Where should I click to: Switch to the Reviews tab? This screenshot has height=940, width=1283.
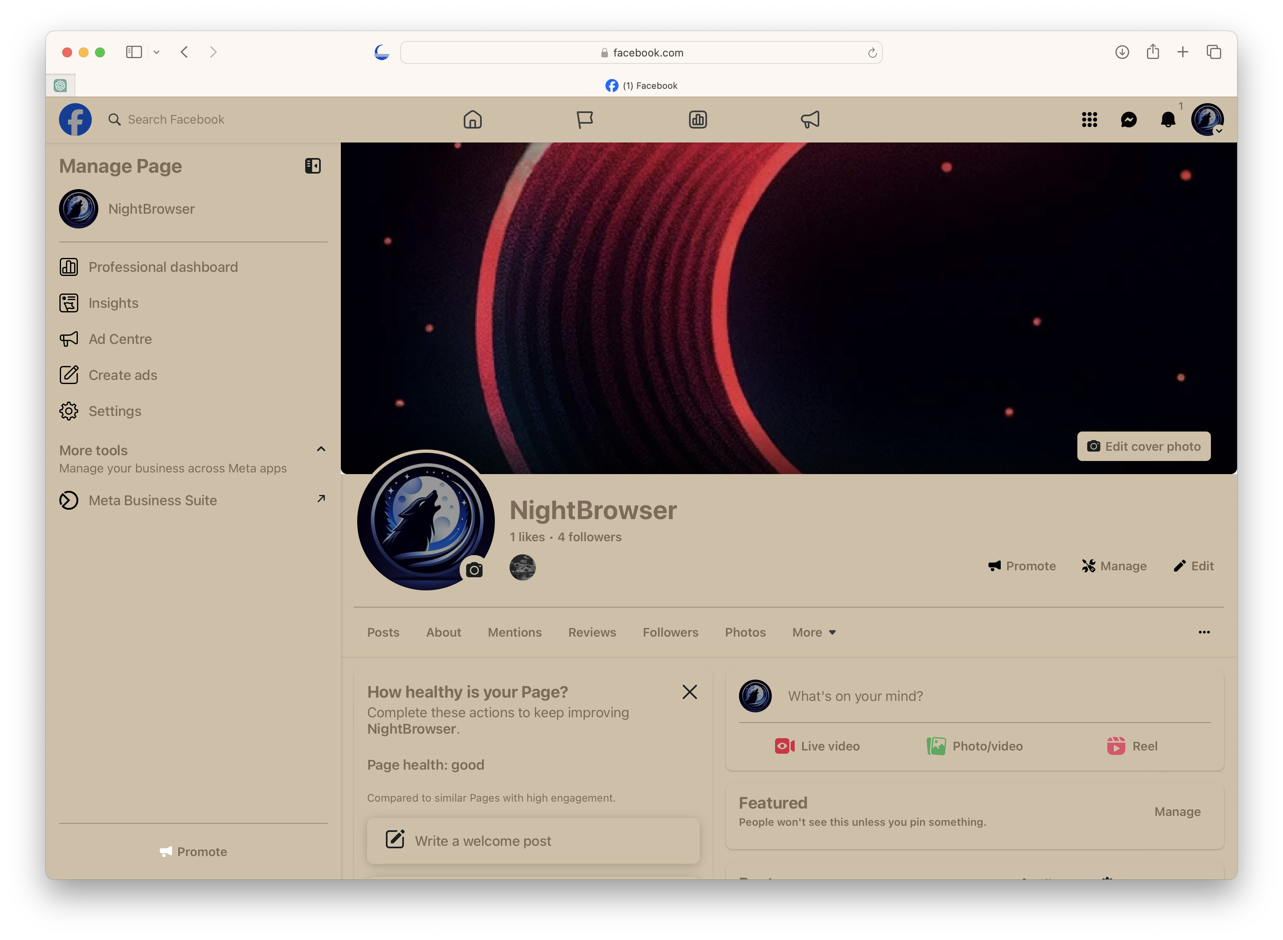coord(592,633)
